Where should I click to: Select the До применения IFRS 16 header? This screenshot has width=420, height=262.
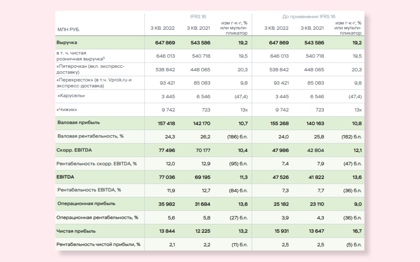pyautogui.click(x=309, y=15)
